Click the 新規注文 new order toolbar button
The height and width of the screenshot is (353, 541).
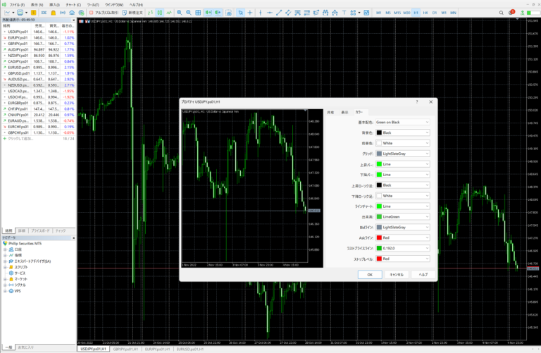point(134,13)
